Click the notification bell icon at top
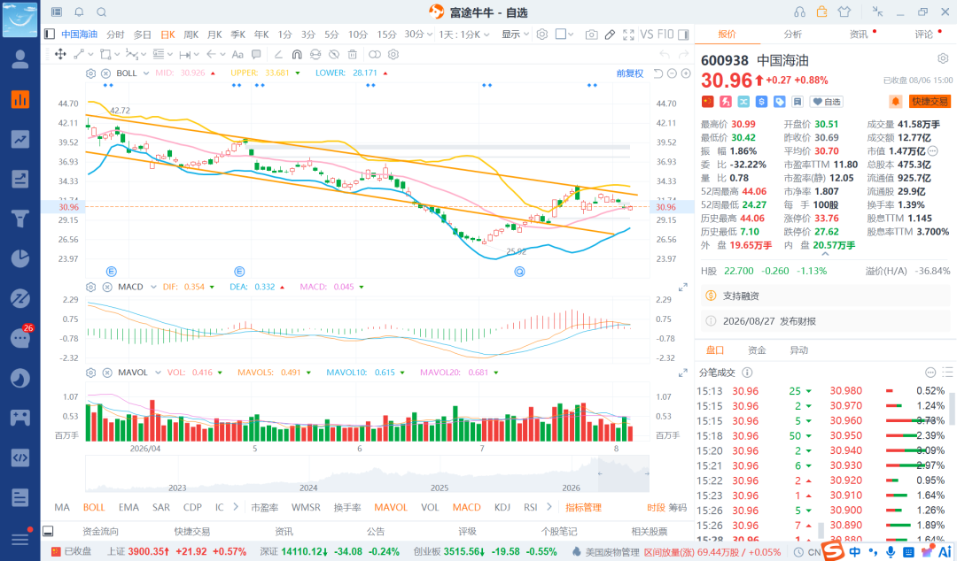Image resolution: width=957 pixels, height=561 pixels. point(80,12)
